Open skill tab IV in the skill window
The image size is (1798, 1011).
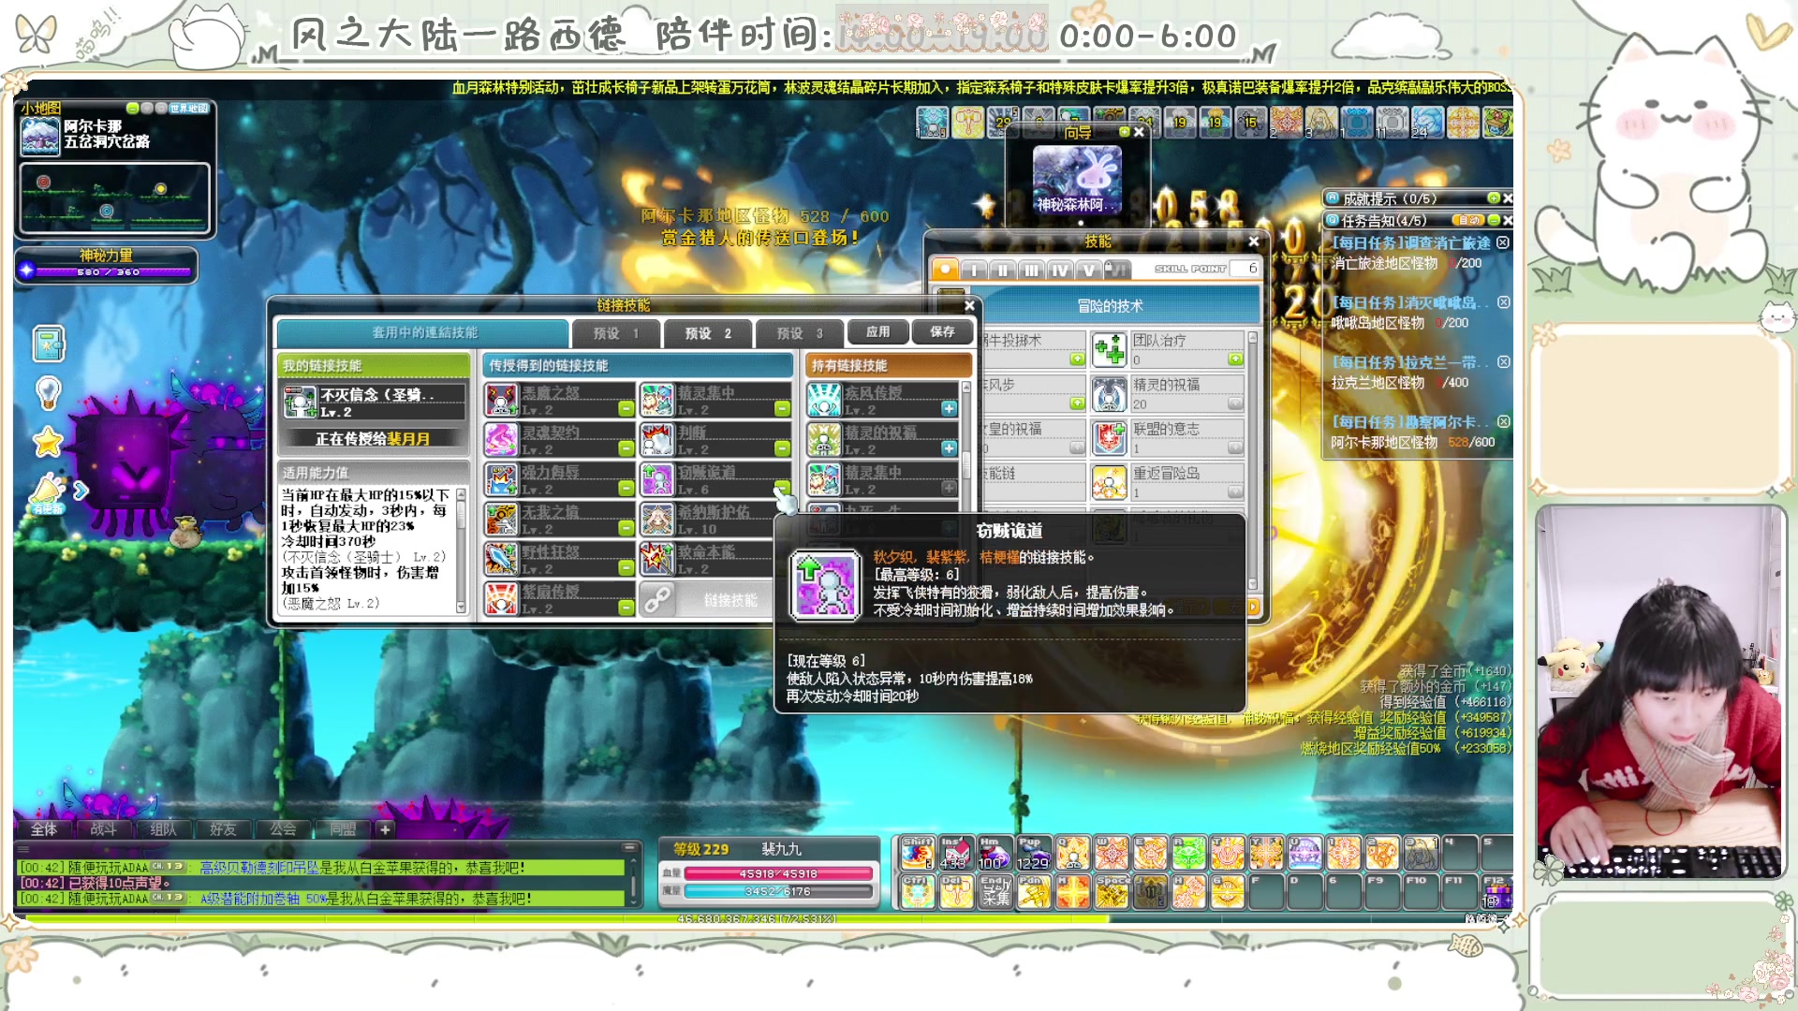tap(1059, 270)
